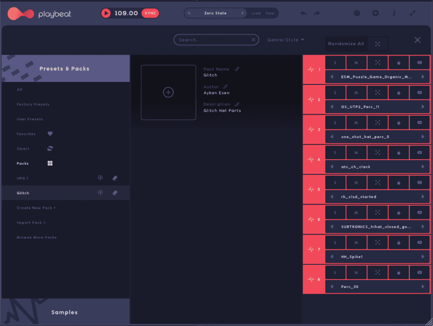Screen dimensions: 433x326
Task: Solo track 8 Perc_30
Action: pyautogui.click(x=335, y=272)
